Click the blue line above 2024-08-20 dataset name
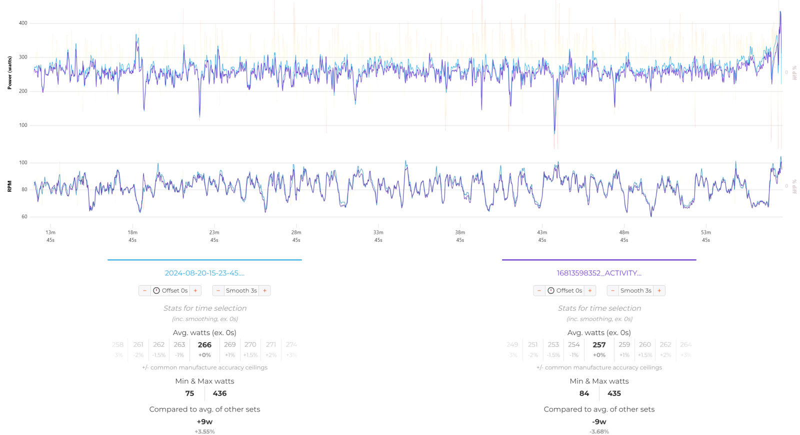This screenshot has width=800, height=435. [x=204, y=260]
